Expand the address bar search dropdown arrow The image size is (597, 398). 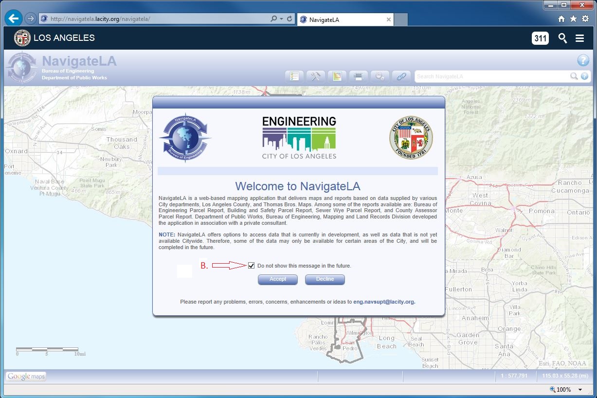coord(281,19)
